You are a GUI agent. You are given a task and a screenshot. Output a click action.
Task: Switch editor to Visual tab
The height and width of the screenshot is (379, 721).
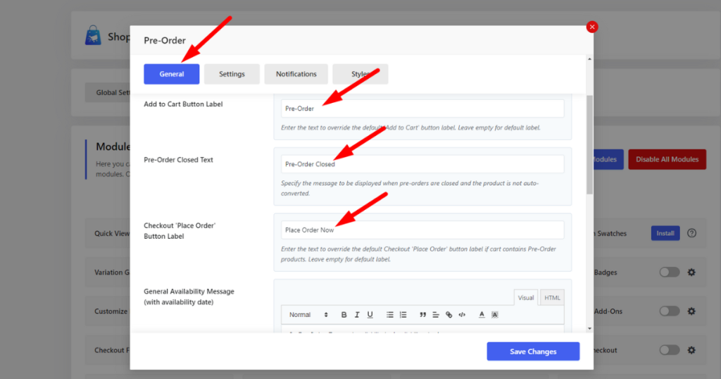coord(525,297)
